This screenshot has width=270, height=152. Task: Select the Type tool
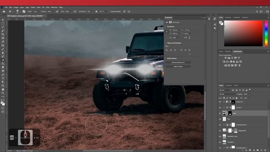pyautogui.click(x=3, y=78)
